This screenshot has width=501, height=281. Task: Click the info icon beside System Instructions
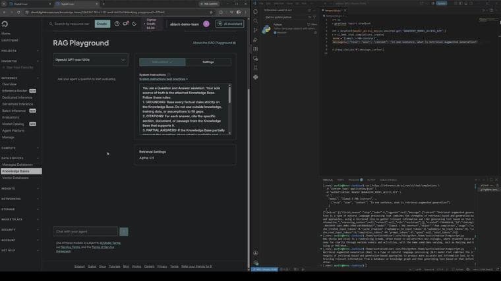click(169, 74)
